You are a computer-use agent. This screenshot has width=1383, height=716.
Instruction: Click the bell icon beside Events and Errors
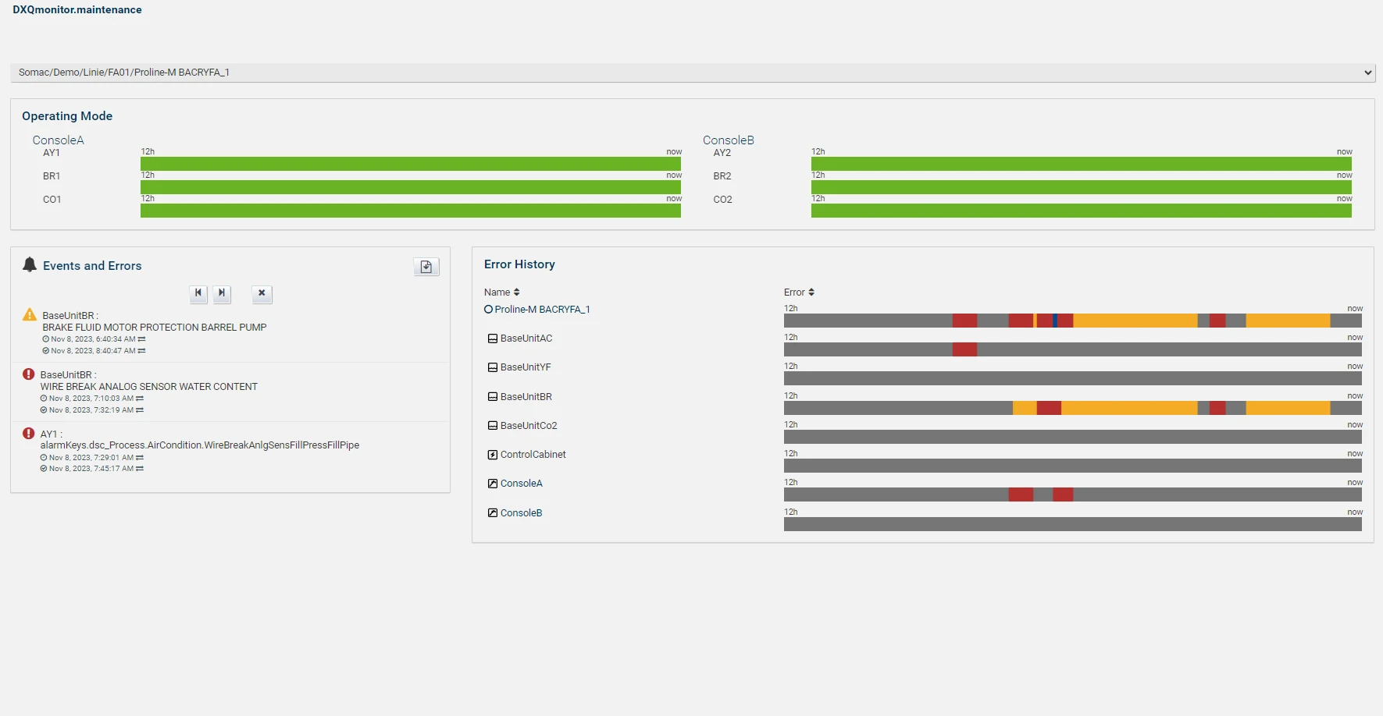tap(30, 264)
